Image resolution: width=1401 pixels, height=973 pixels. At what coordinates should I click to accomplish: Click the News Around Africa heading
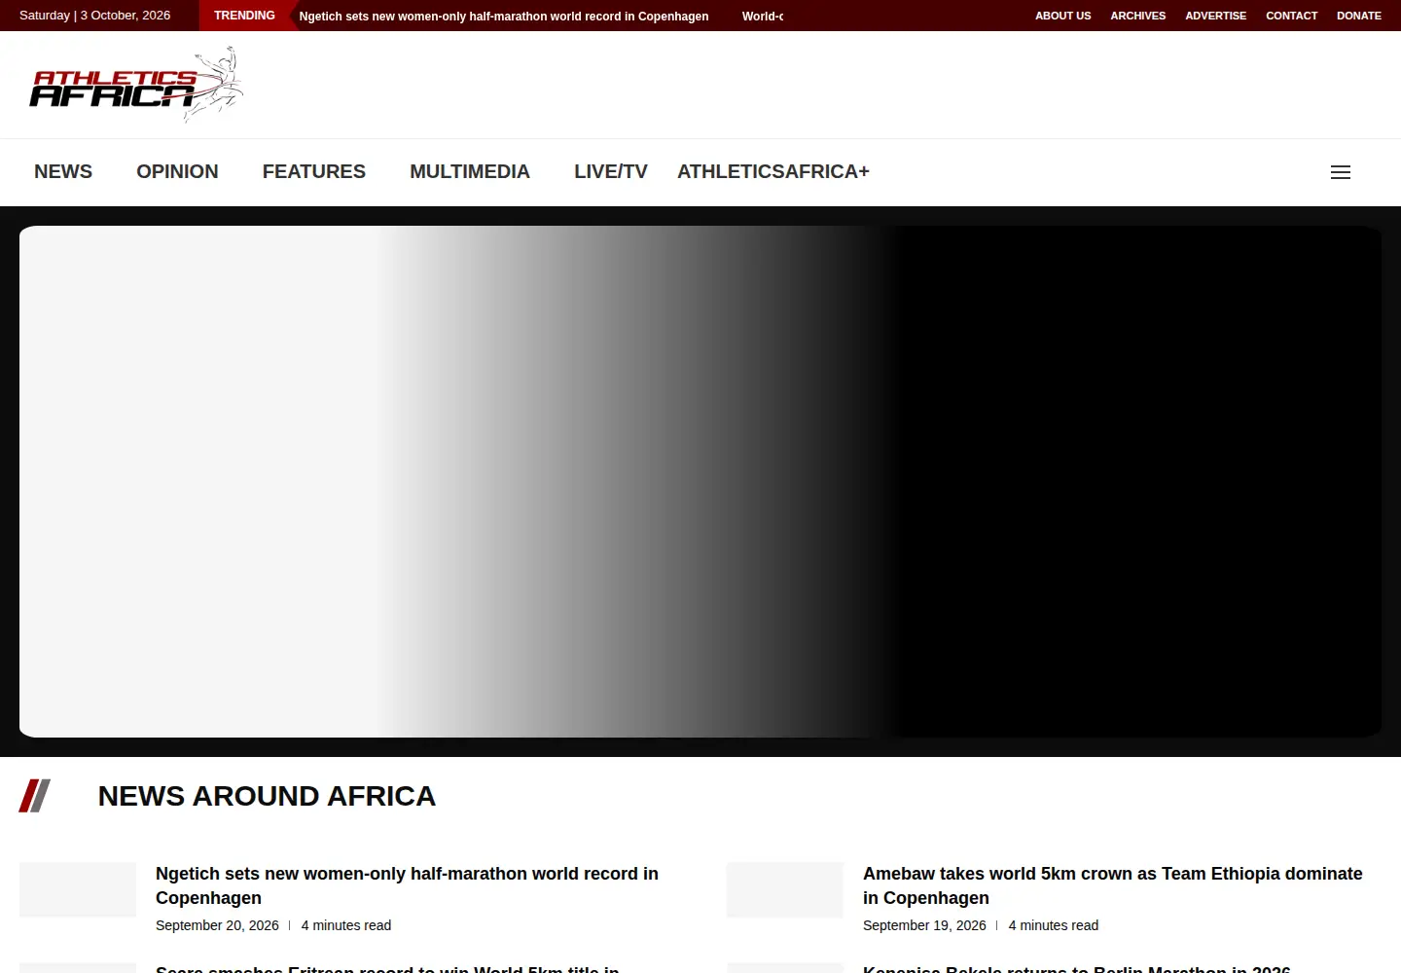coord(267,796)
